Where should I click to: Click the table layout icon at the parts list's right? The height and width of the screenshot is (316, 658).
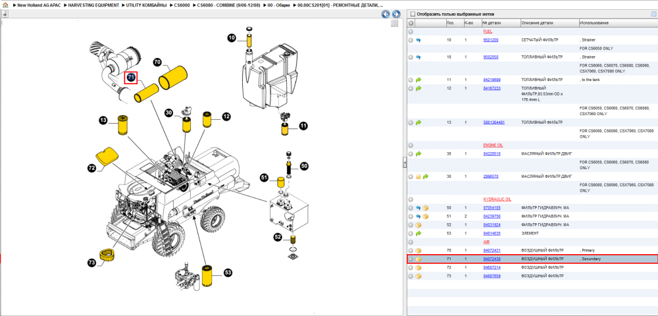(x=653, y=14)
